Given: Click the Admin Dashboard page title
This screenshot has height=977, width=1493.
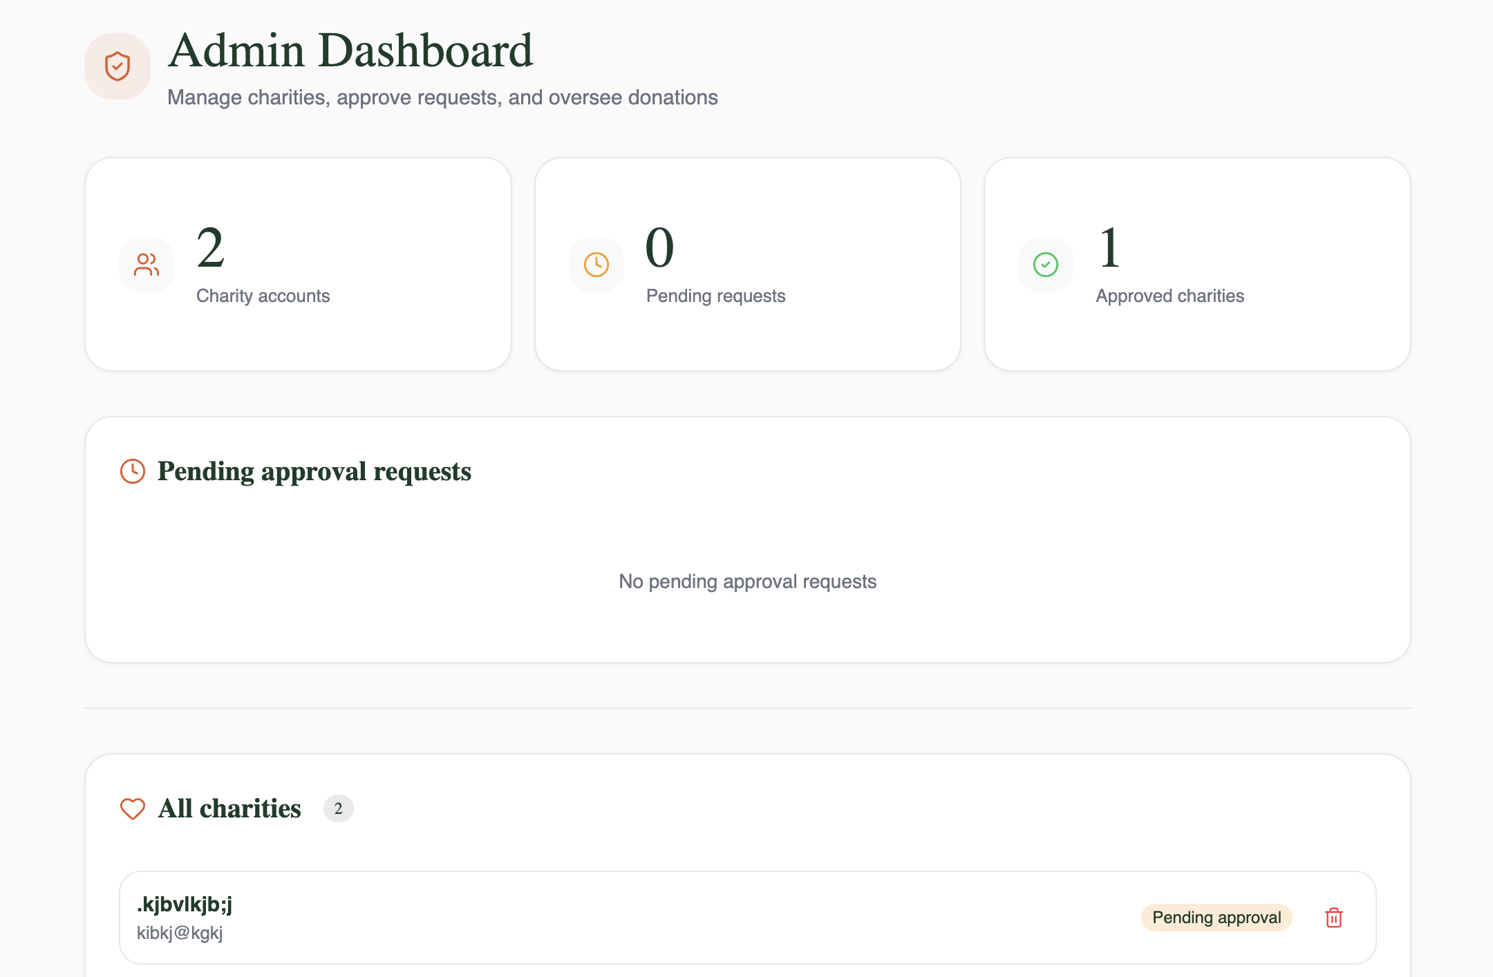Looking at the screenshot, I should 350,50.
